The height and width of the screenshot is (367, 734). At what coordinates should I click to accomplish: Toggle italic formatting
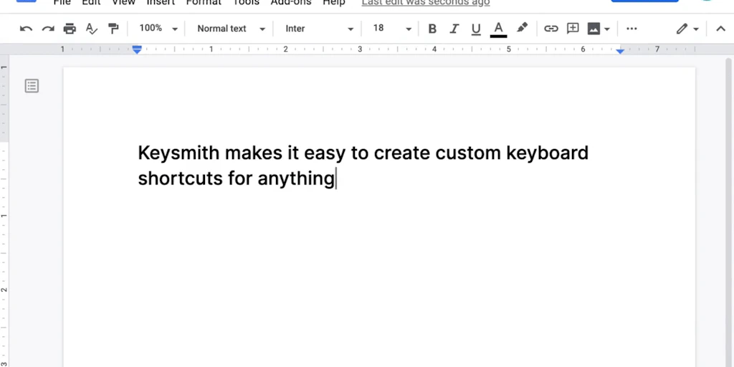click(x=454, y=29)
